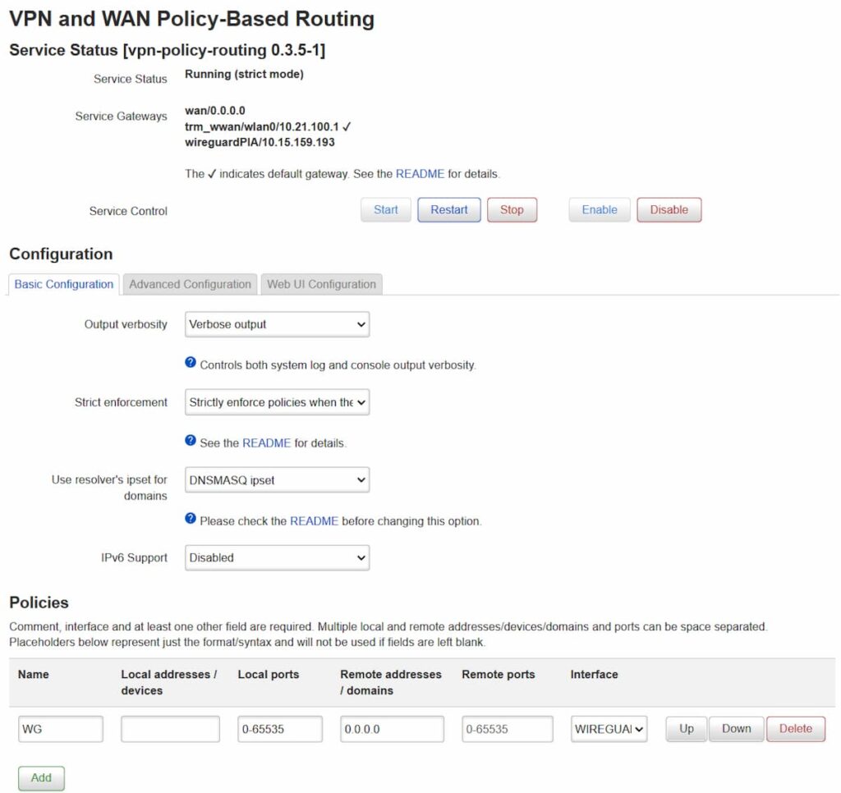This screenshot has width=841, height=793.
Task: Open the IPv6 Support dropdown
Action: coord(276,557)
